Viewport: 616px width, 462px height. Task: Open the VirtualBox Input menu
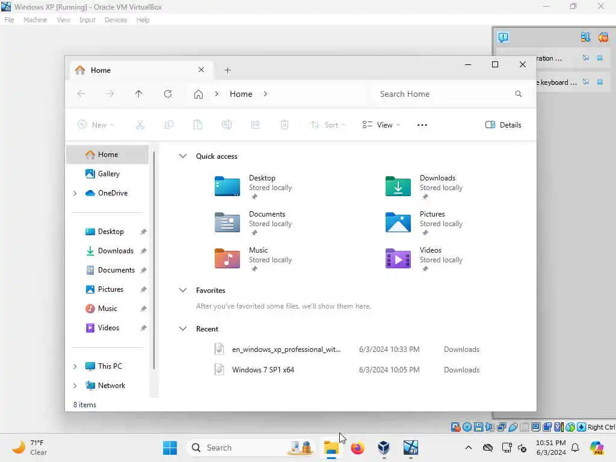pyautogui.click(x=87, y=20)
